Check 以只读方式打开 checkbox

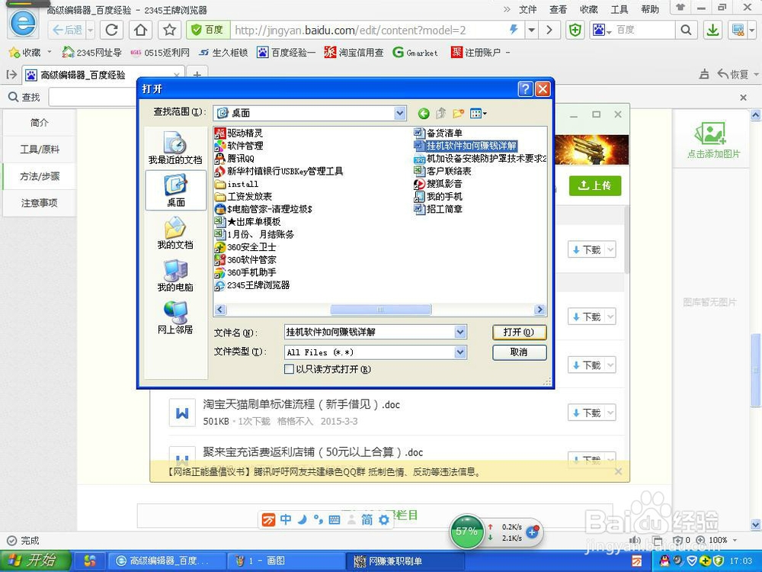289,369
